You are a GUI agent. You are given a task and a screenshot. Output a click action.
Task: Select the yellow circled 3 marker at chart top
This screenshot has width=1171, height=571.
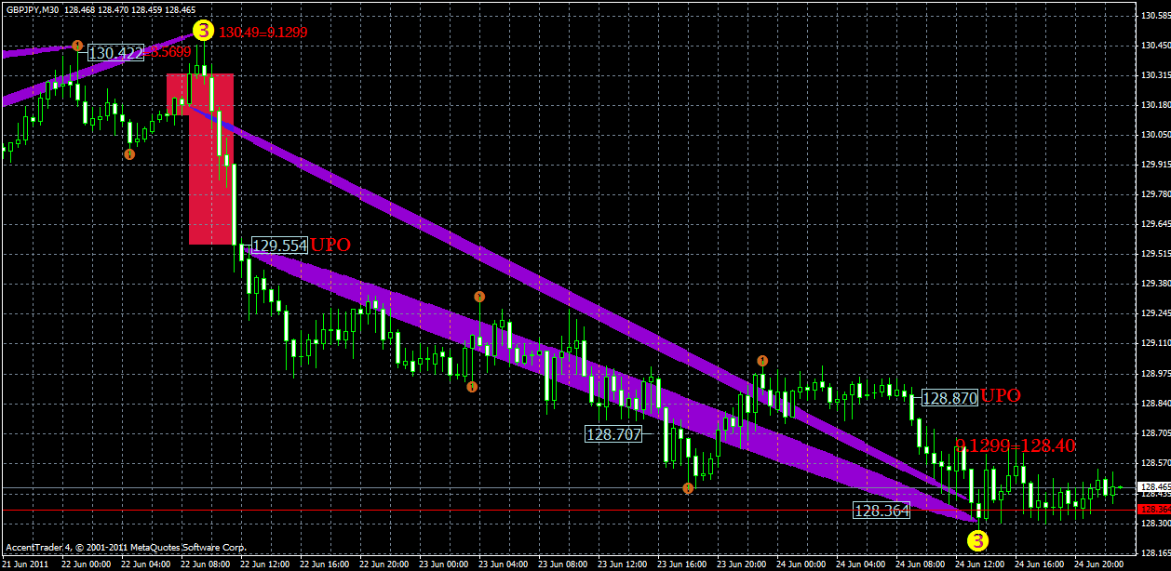tap(203, 31)
